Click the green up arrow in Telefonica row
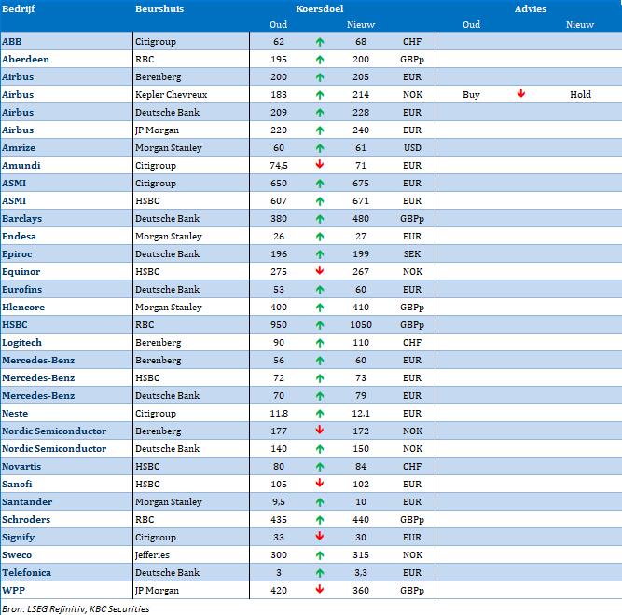The image size is (622, 615). (320, 572)
